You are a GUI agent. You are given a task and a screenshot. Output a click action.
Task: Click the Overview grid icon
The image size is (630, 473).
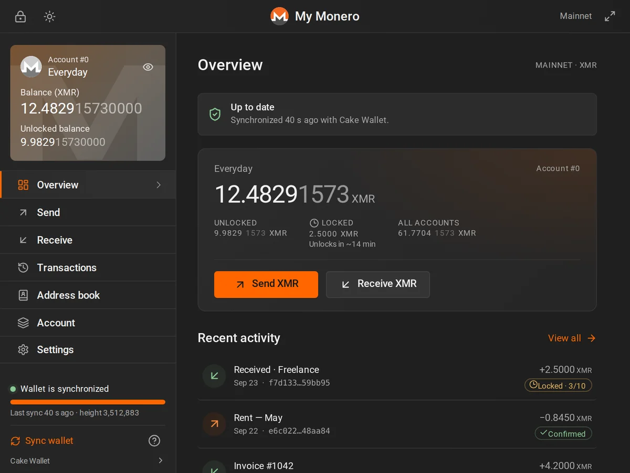tap(23, 185)
